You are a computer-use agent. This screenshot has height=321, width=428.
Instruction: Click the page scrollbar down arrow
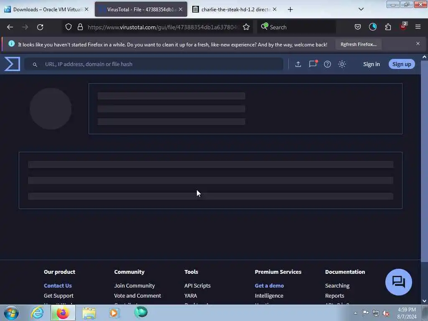coord(424,301)
